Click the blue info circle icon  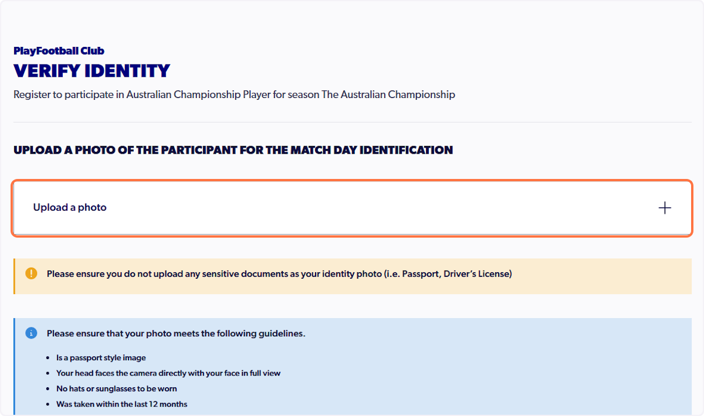(31, 333)
